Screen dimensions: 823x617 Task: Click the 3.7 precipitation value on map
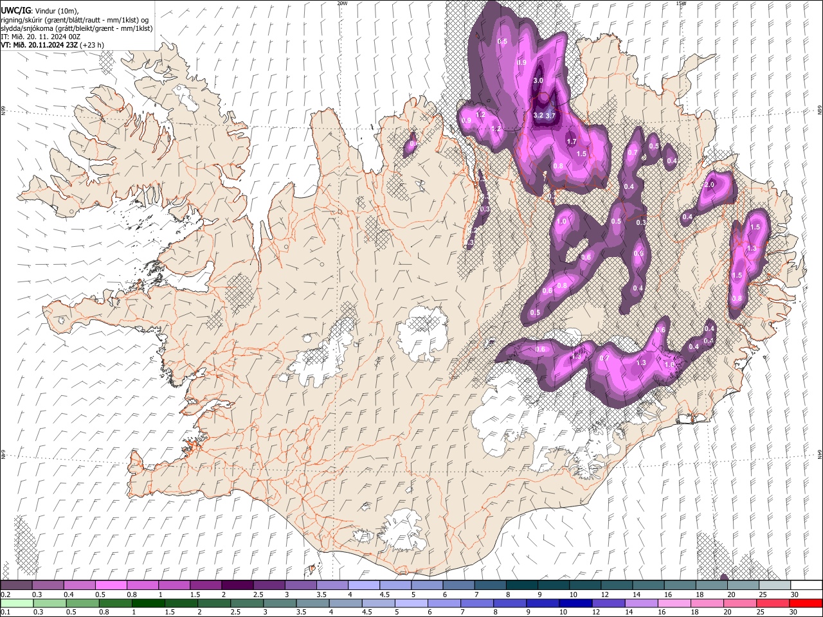coord(550,116)
